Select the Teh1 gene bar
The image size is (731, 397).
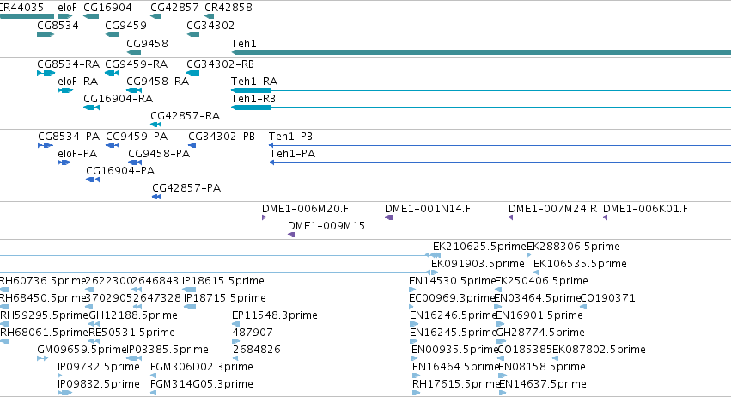481,52
